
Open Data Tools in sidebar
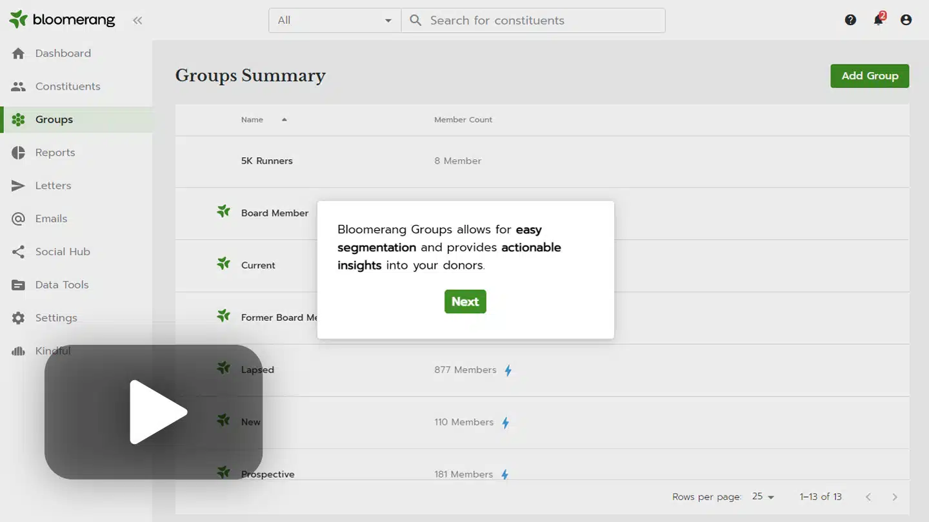click(62, 285)
